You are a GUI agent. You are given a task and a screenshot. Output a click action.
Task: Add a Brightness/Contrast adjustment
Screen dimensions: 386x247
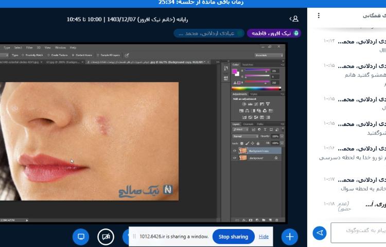244,104
